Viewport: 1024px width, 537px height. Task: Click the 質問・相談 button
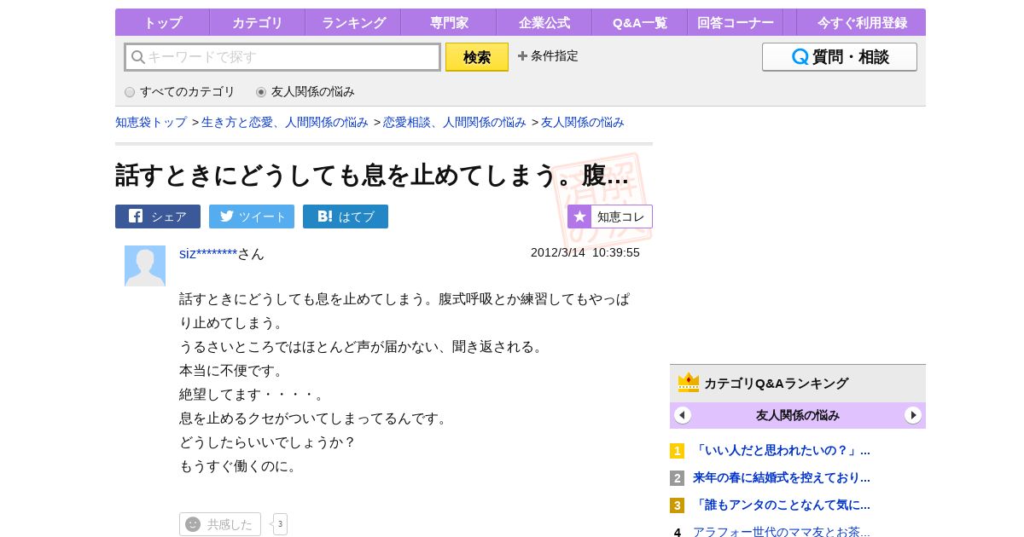click(840, 57)
